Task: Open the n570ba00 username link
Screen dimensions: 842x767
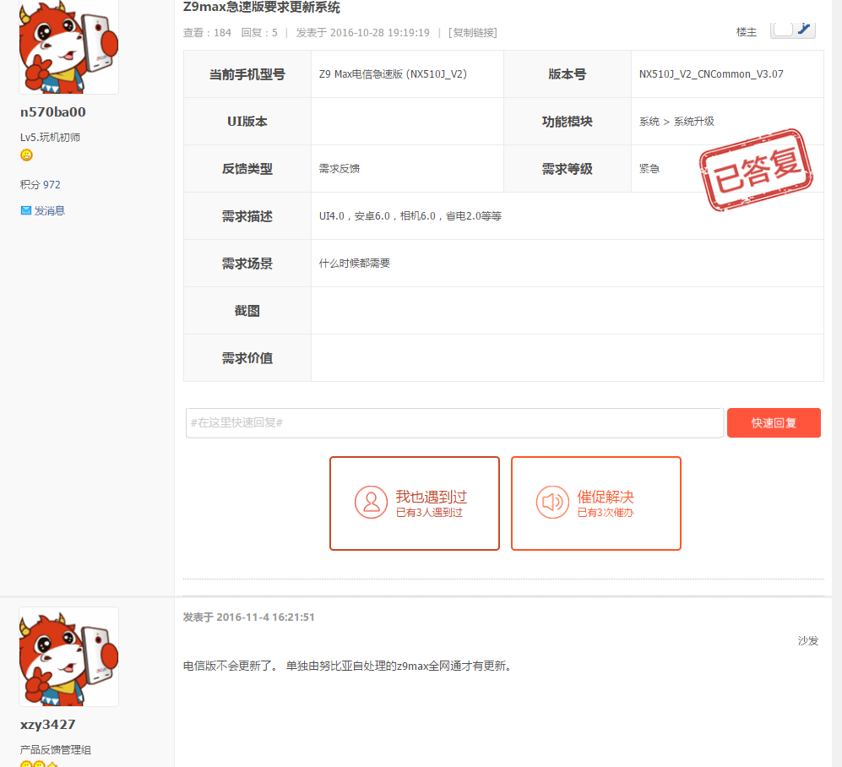Action: [52, 112]
